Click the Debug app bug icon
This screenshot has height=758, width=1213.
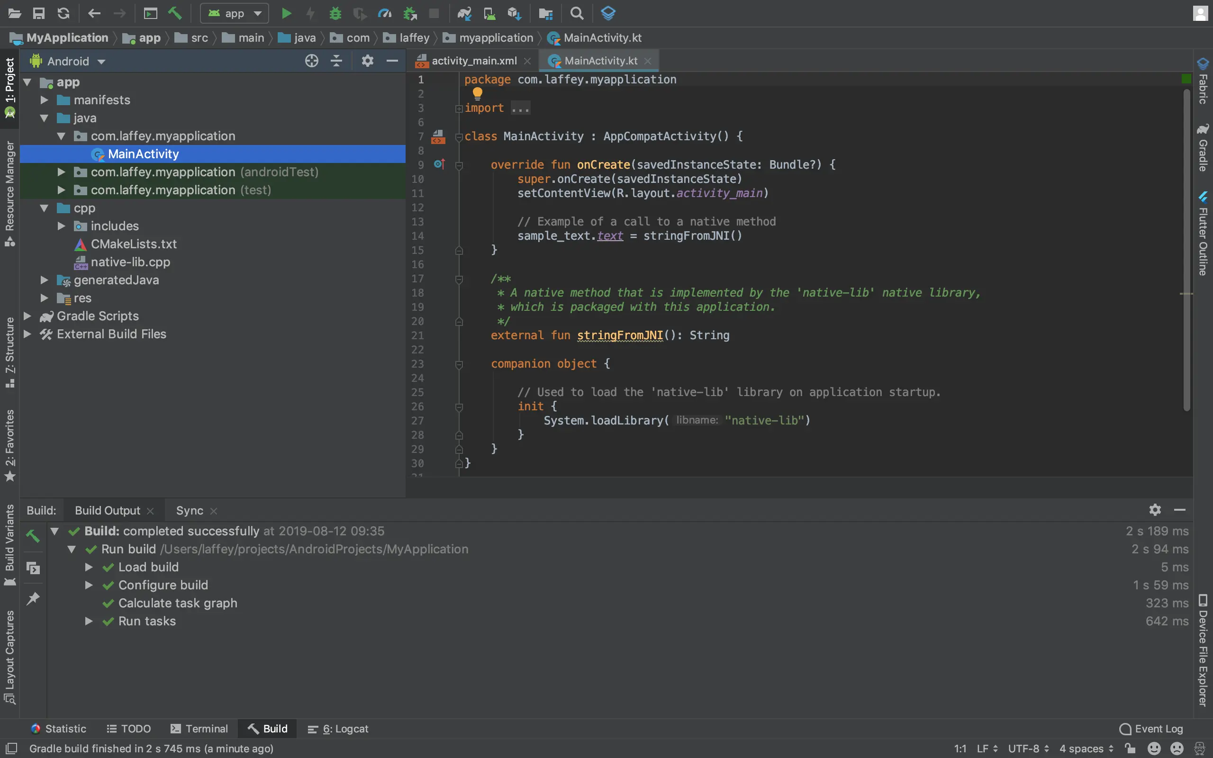tap(335, 14)
